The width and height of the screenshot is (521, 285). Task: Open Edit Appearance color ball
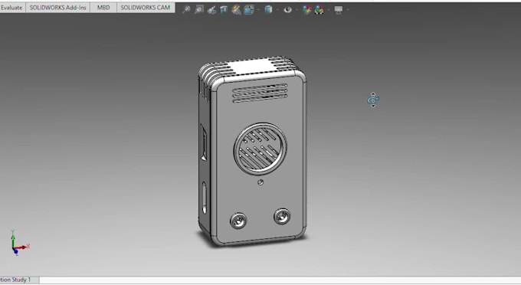[x=306, y=10]
